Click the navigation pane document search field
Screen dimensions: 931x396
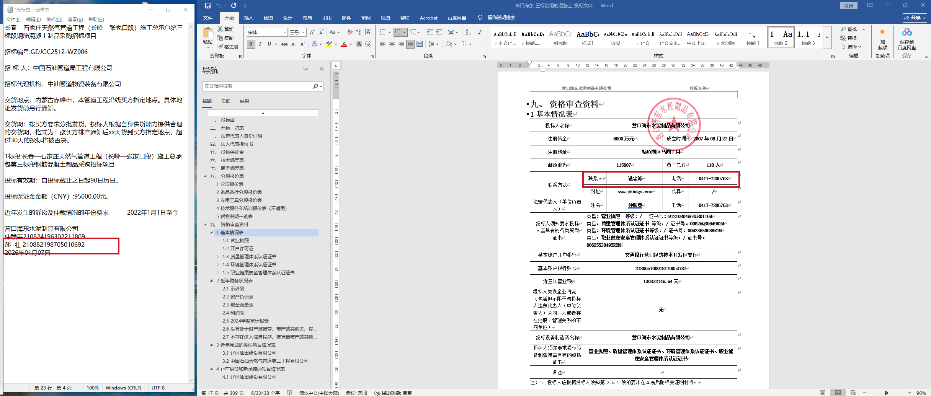(x=257, y=86)
